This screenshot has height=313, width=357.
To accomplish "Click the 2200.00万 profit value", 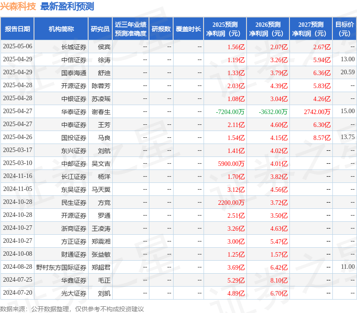I will pyautogui.click(x=231, y=203).
